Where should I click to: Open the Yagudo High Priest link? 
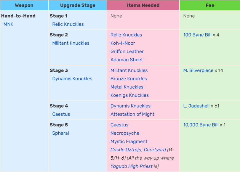click(x=132, y=166)
